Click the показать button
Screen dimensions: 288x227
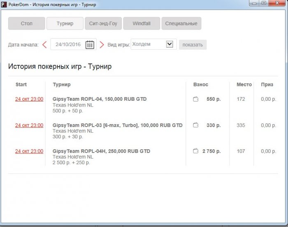coord(193,45)
